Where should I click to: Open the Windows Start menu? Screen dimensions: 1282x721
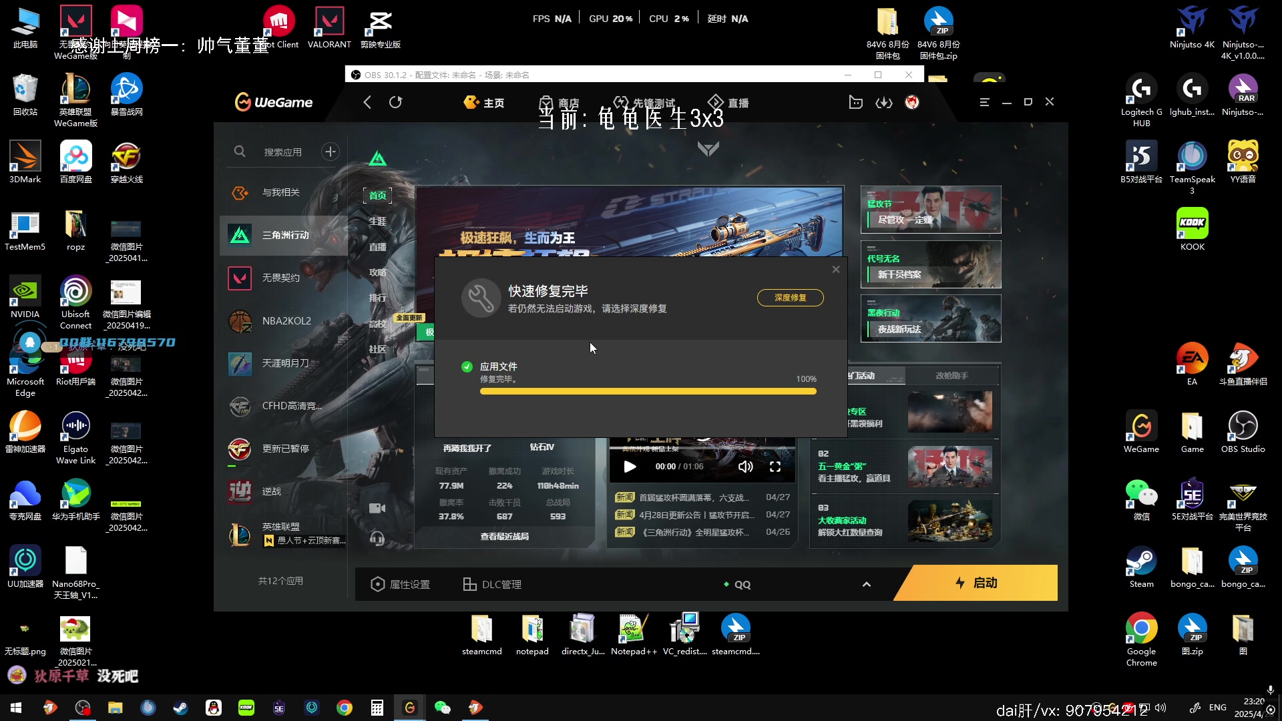coord(16,708)
